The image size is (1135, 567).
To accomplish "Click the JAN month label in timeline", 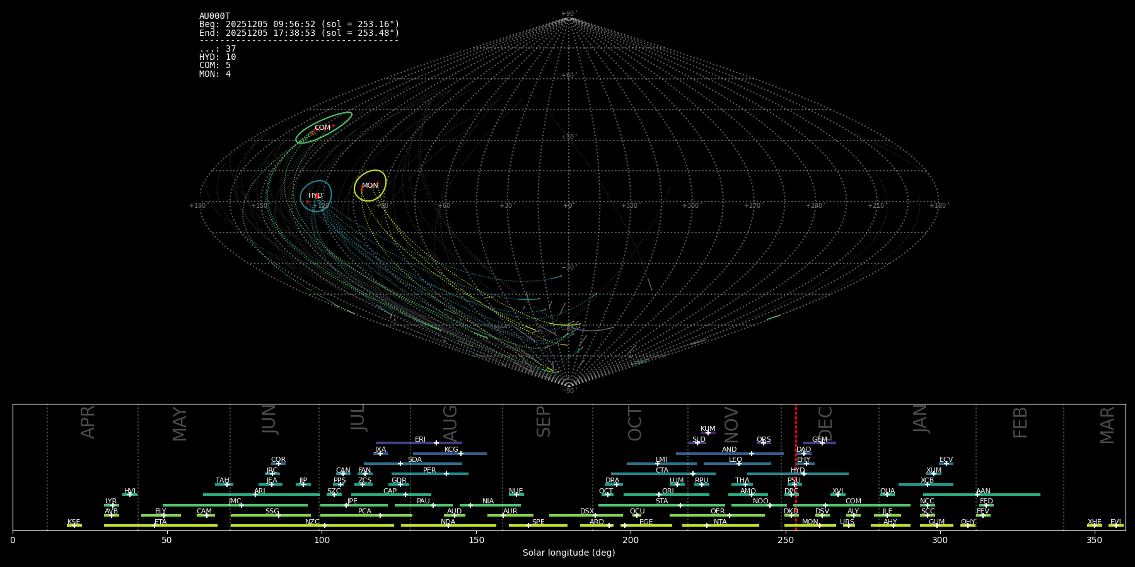I will click(x=920, y=418).
